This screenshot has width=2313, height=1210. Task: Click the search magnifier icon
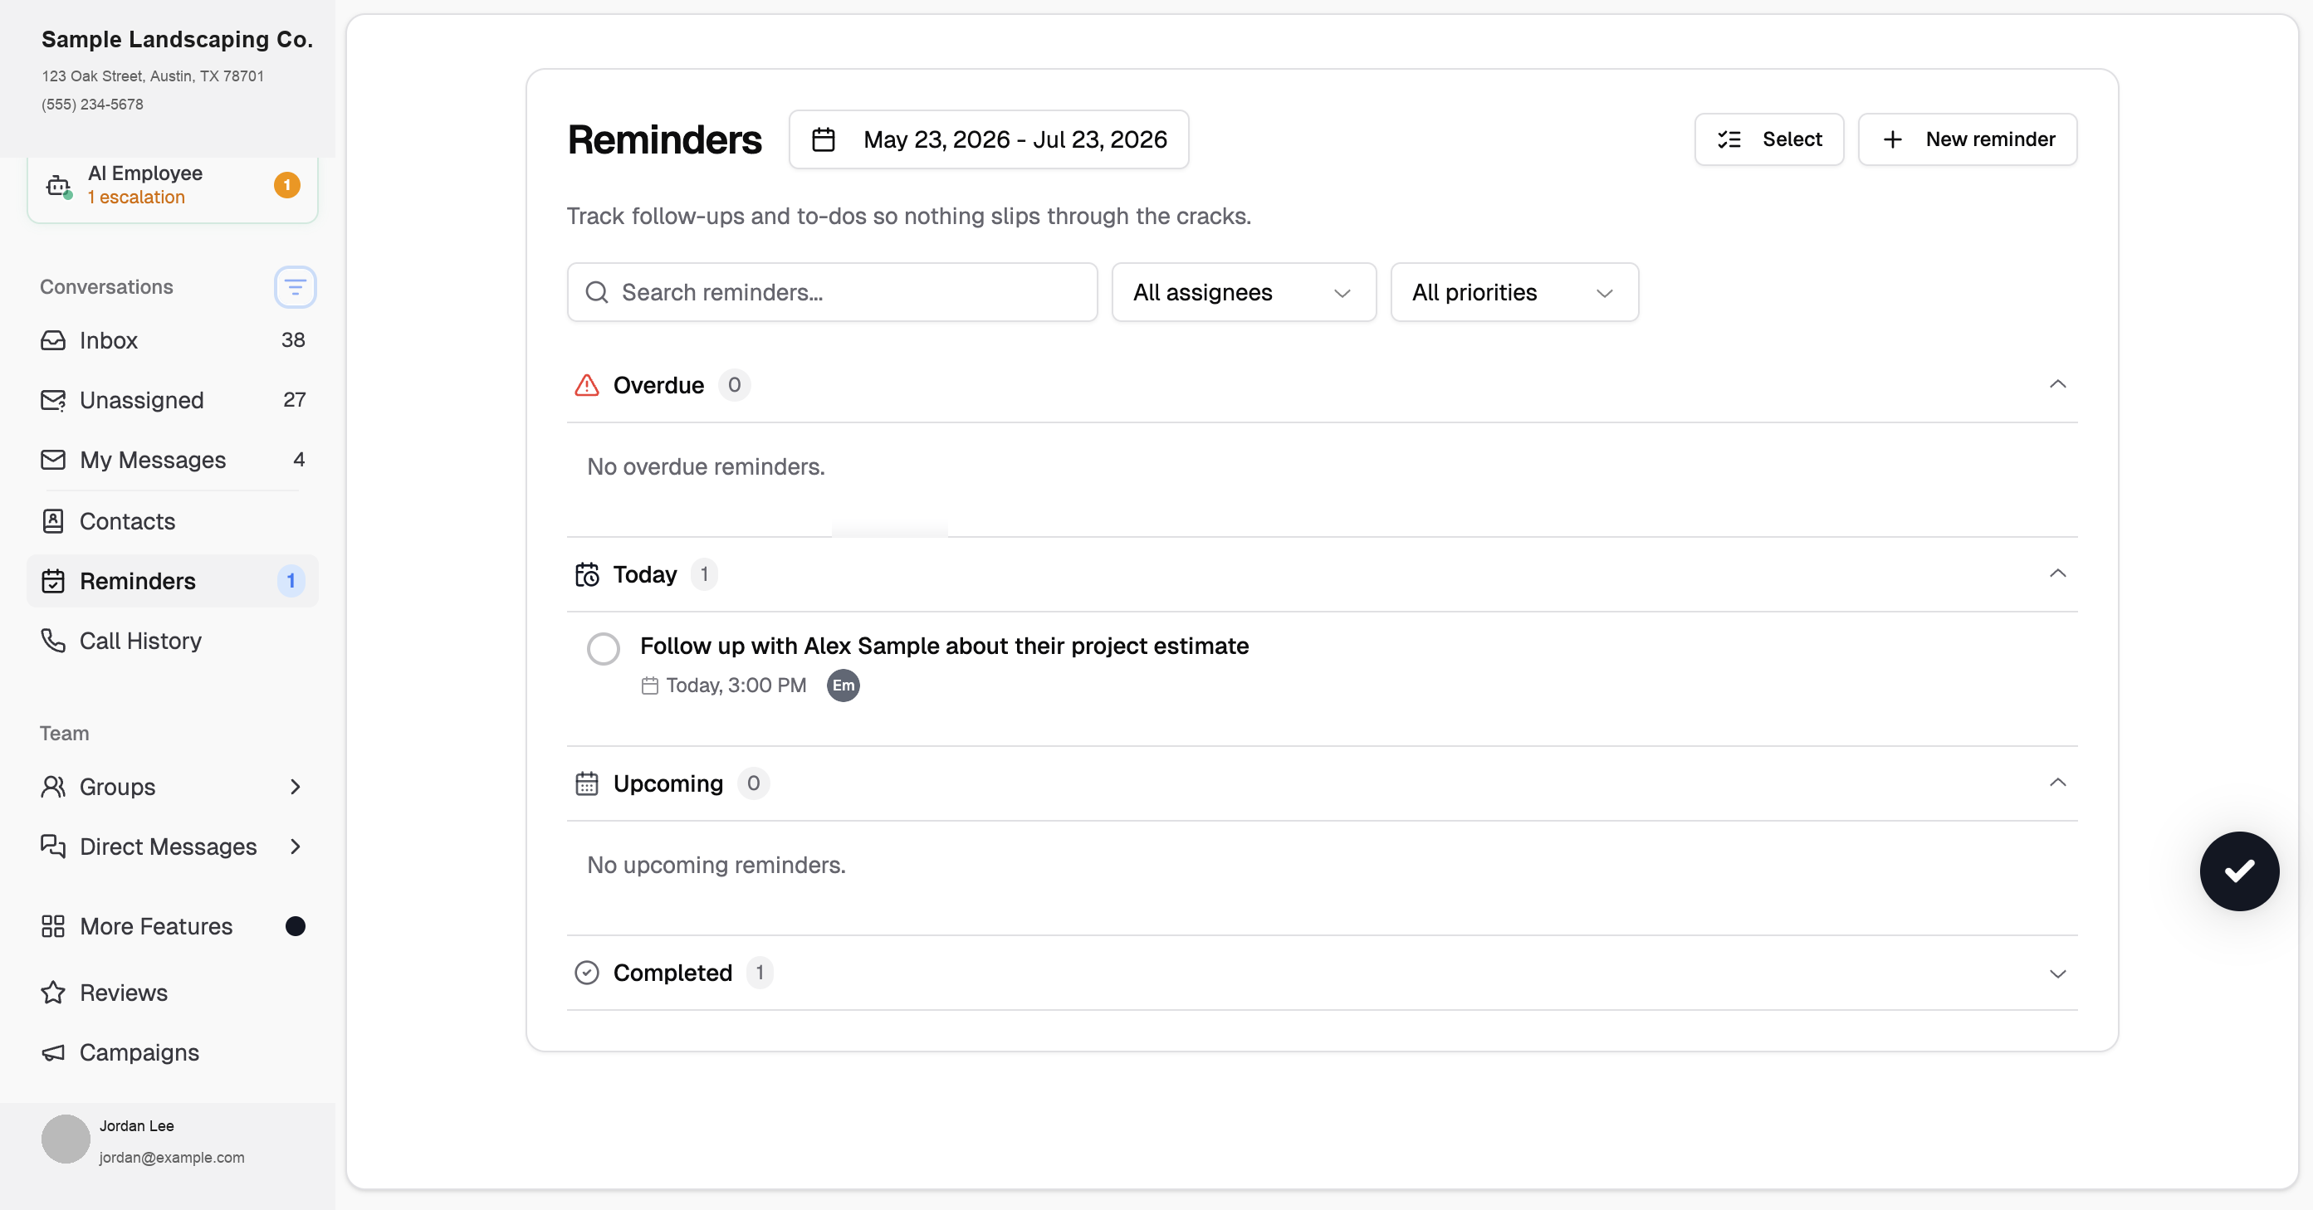pyautogui.click(x=597, y=293)
